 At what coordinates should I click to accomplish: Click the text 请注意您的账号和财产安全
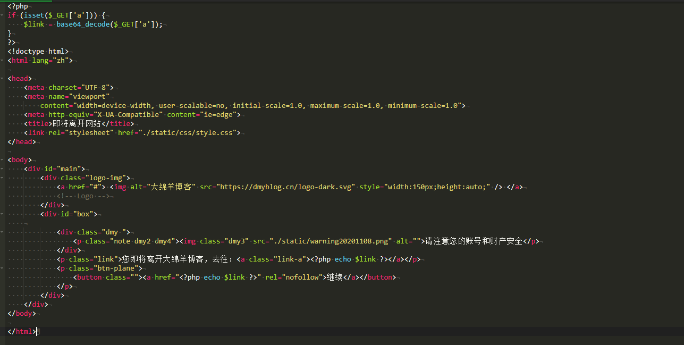click(x=474, y=241)
